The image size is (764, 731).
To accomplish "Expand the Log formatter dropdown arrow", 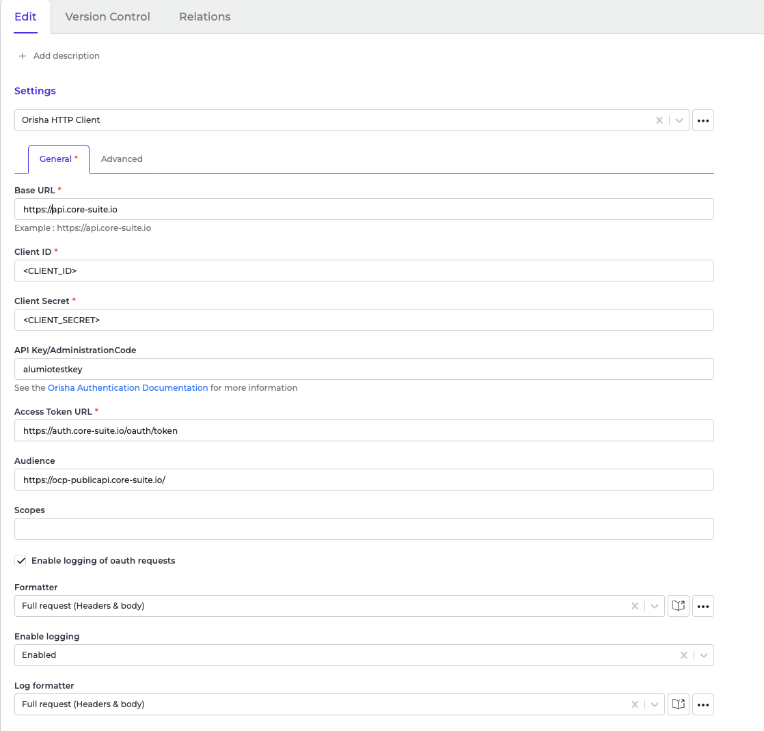I will pos(654,704).
